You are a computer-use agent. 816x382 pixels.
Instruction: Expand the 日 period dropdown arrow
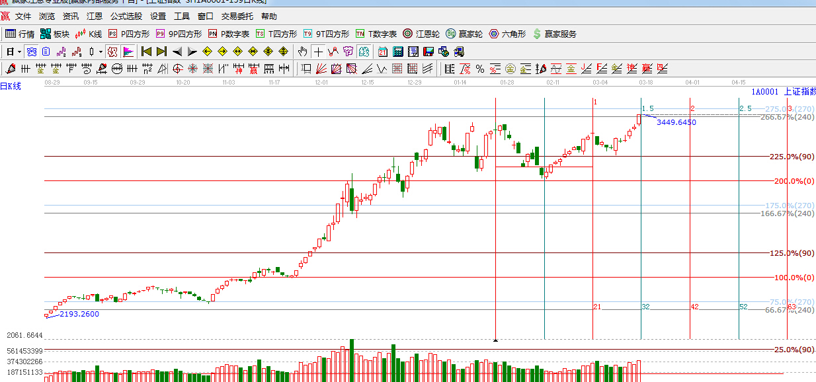click(x=19, y=52)
